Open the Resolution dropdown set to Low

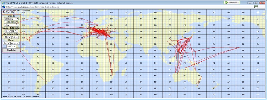click(11, 25)
